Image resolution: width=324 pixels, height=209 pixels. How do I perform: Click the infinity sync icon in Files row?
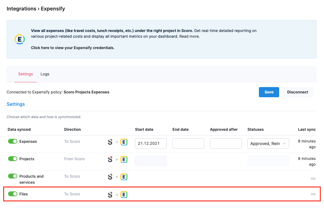pos(313,194)
